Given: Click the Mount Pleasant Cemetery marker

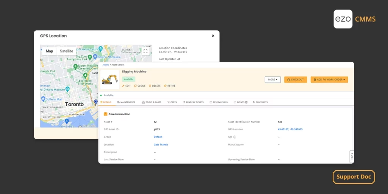Looking at the screenshot, I should [75, 66].
